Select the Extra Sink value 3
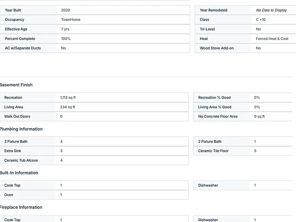 point(61,151)
